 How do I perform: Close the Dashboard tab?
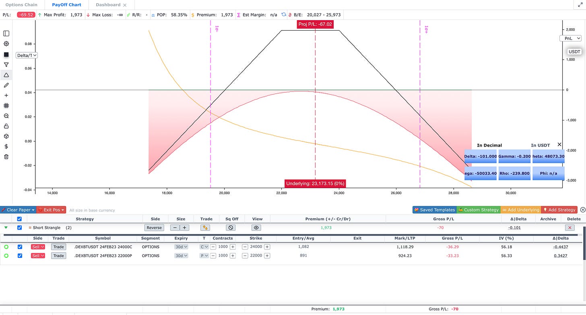(x=125, y=5)
